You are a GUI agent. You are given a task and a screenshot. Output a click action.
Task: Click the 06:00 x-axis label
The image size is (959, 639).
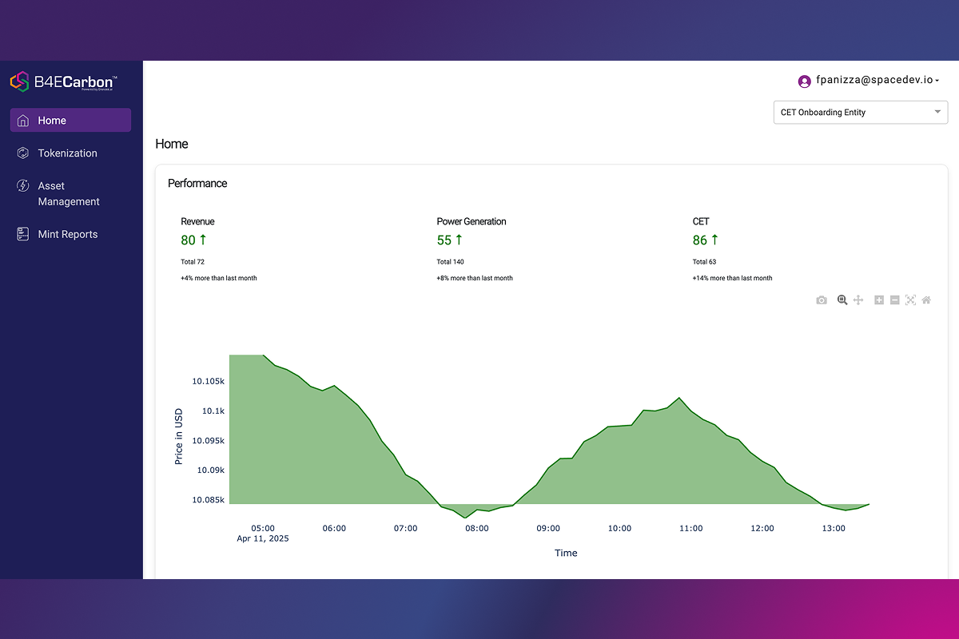pyautogui.click(x=334, y=528)
